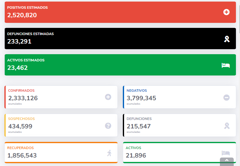Select the Activos label in white card
This screenshot has width=240, height=166.
[x=134, y=148]
